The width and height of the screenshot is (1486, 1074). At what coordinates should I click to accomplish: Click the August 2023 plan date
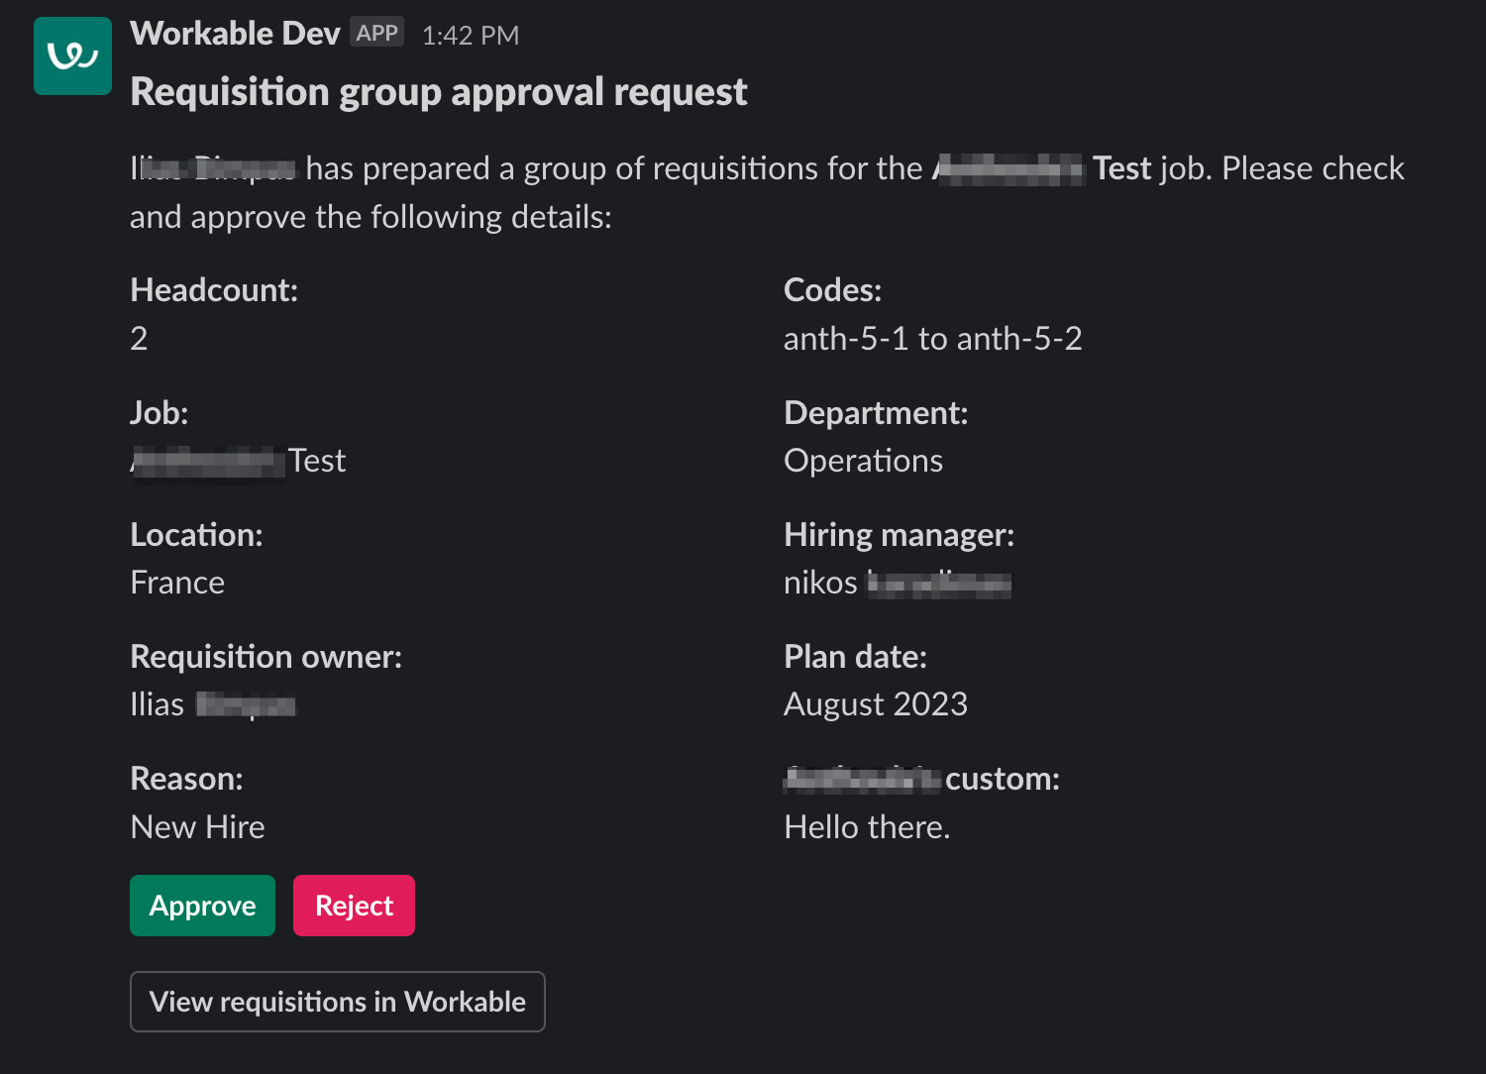pyautogui.click(x=876, y=704)
